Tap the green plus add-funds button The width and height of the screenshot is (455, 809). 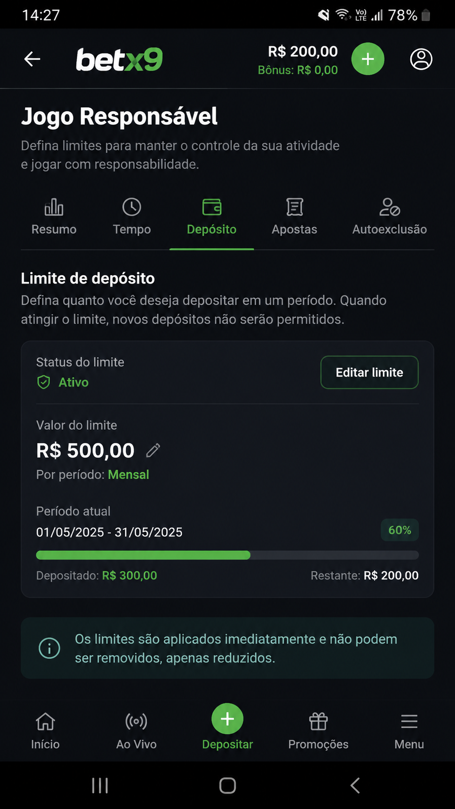pos(367,59)
